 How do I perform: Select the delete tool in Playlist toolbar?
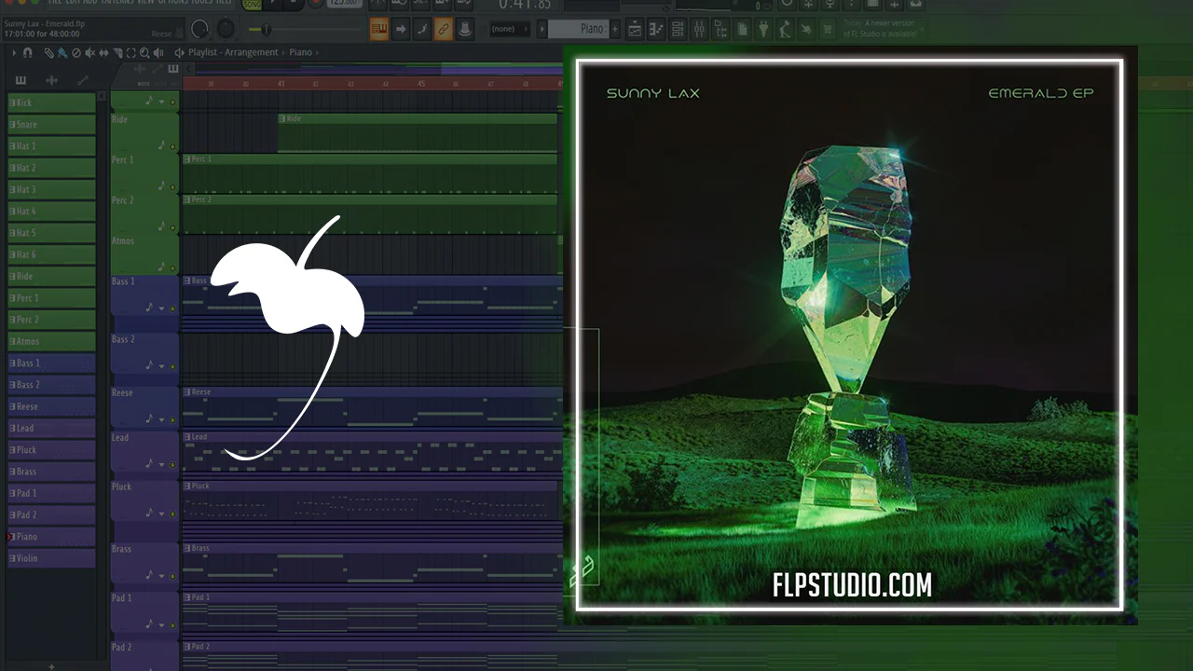click(x=76, y=53)
